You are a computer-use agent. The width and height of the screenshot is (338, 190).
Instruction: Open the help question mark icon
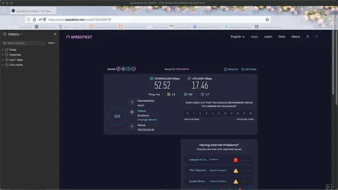coord(307,37)
